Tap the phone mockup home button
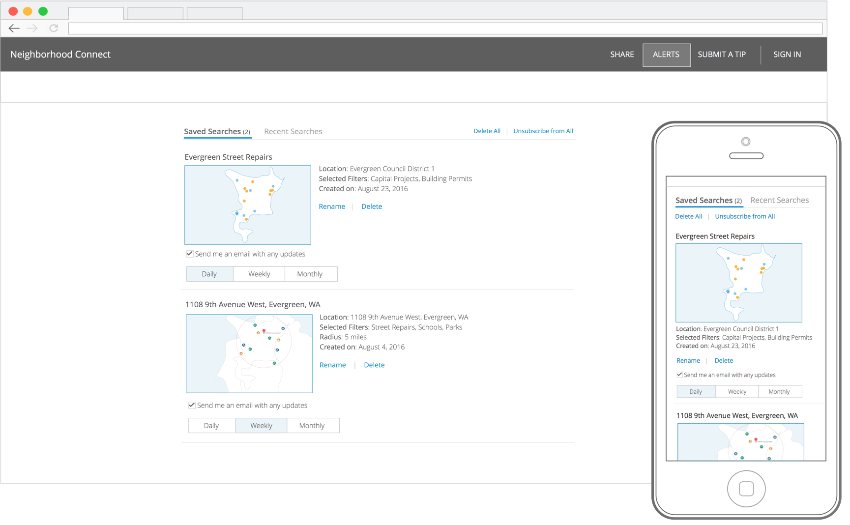 [746, 489]
